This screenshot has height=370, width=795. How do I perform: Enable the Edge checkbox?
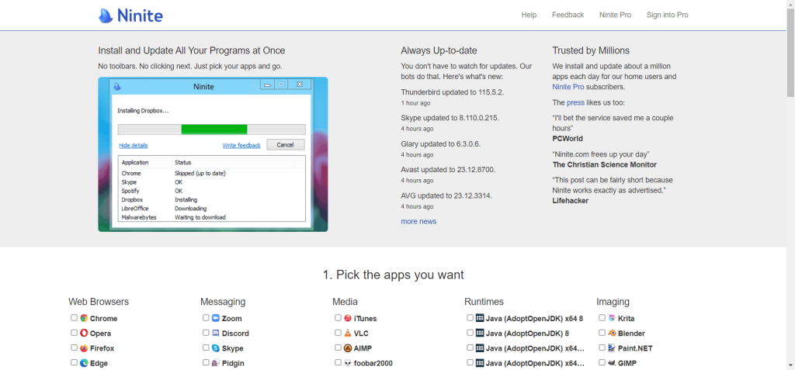(75, 362)
